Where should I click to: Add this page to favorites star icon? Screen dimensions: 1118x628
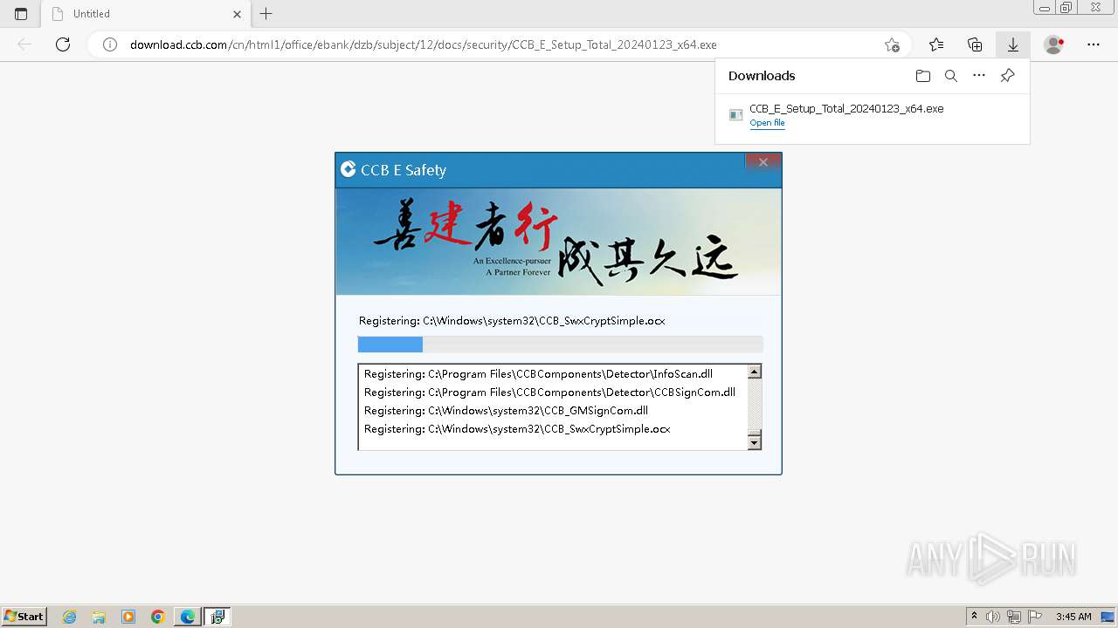tap(892, 44)
